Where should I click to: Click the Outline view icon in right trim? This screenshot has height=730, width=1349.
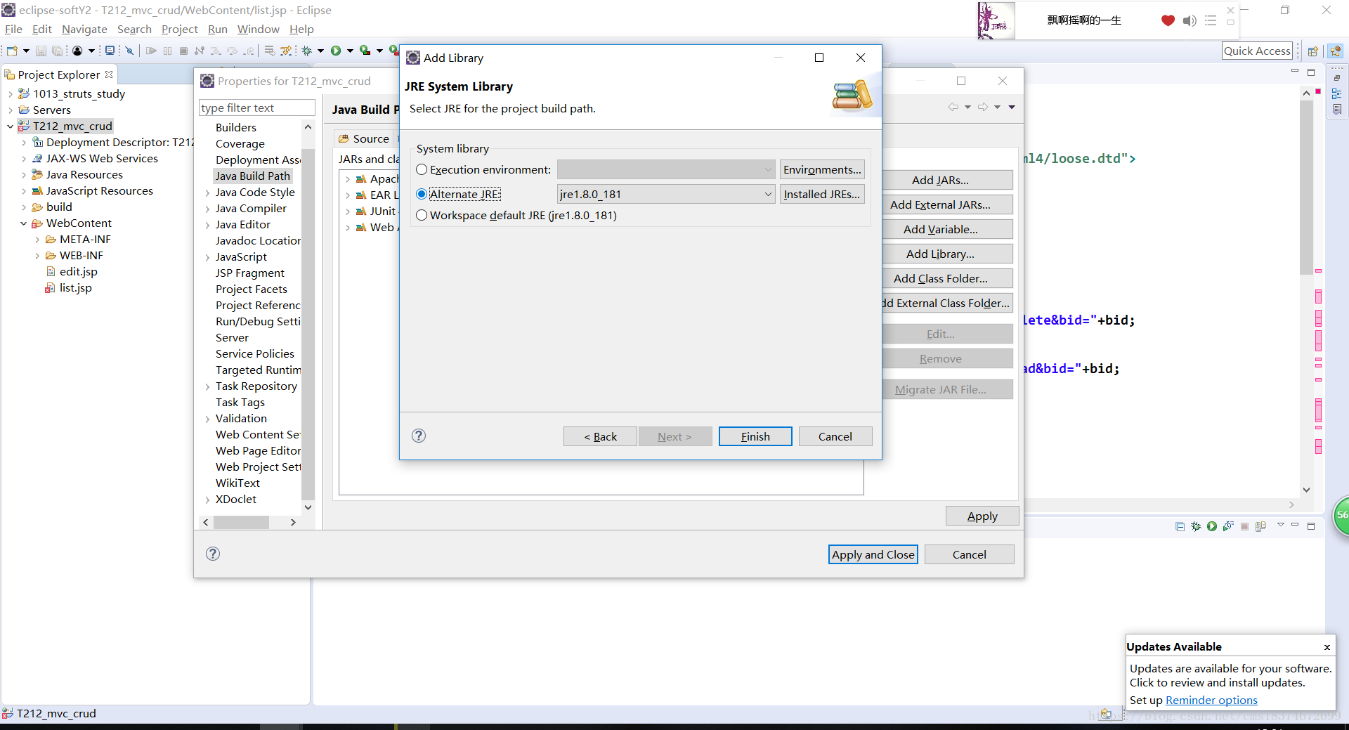1336,93
